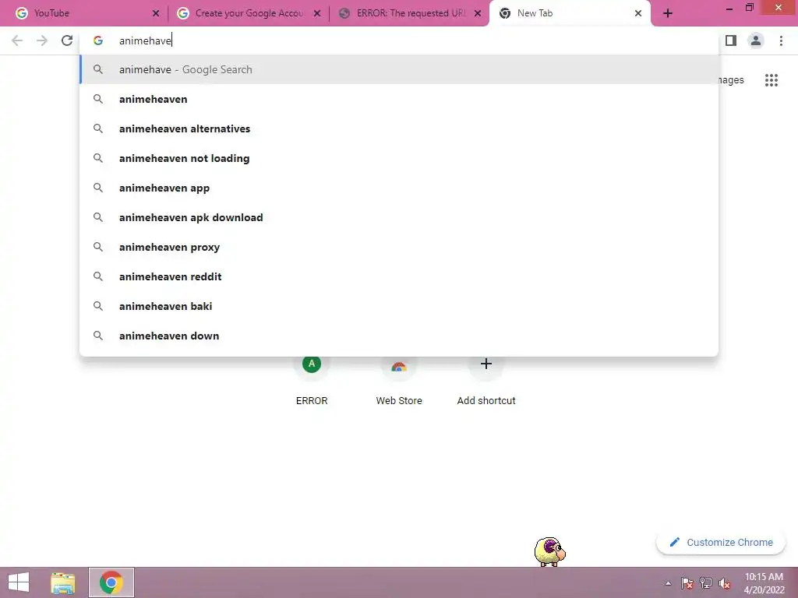Open the Google apps grid
The image size is (798, 598).
pos(771,80)
